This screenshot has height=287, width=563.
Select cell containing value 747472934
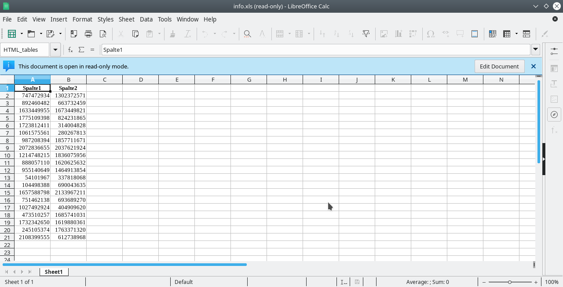coord(33,95)
